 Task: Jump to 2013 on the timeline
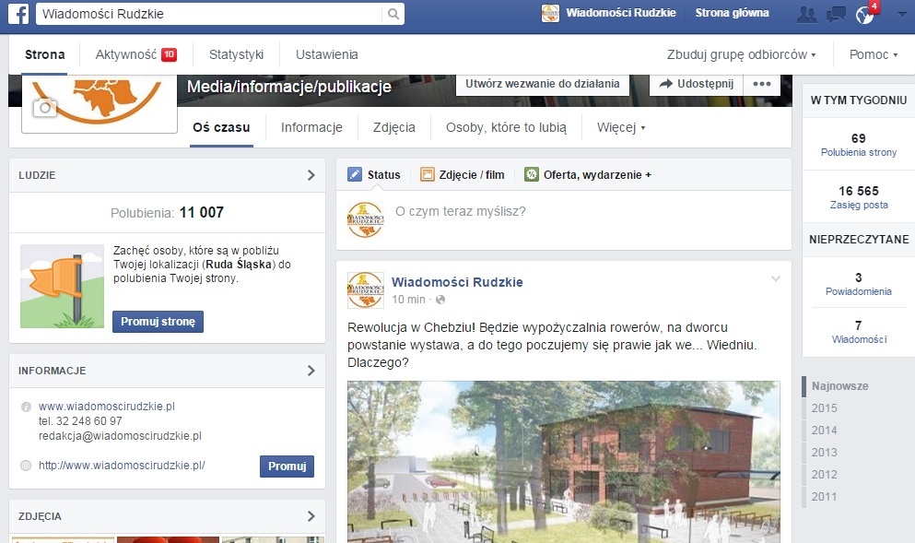tap(824, 453)
